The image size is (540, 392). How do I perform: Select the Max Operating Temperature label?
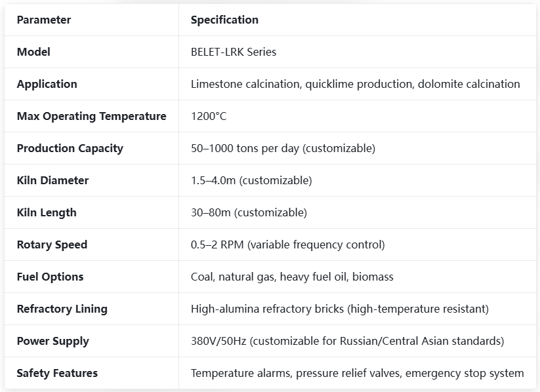pos(92,116)
